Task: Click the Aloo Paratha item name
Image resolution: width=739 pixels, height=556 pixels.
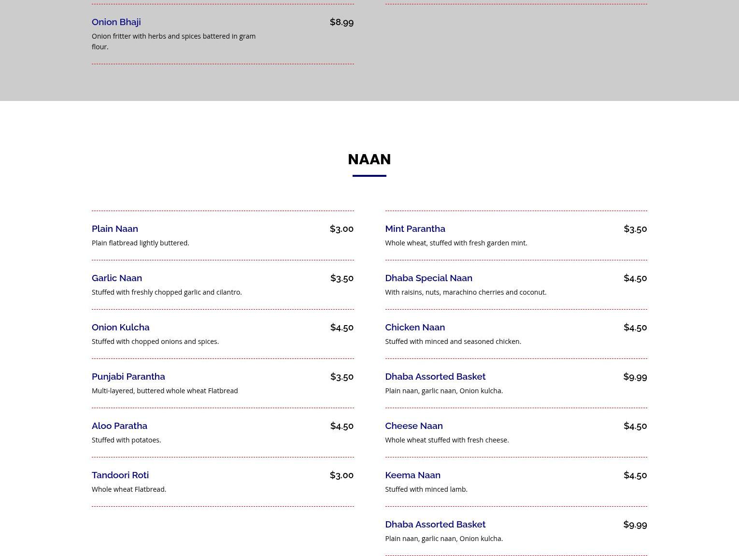Action: tap(119, 426)
